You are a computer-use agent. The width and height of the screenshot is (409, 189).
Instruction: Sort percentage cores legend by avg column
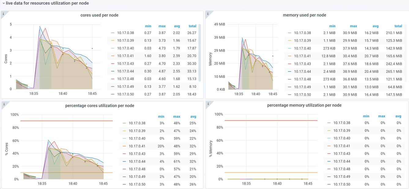click(193, 117)
